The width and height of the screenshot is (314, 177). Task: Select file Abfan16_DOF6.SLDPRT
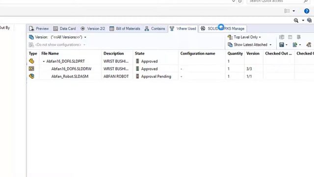click(x=65, y=61)
